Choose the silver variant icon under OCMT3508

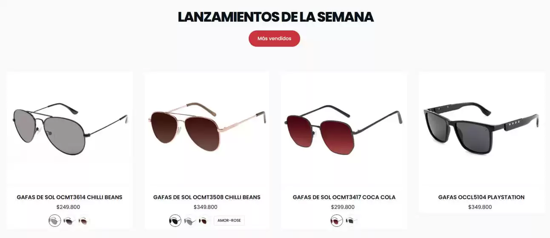click(x=189, y=221)
